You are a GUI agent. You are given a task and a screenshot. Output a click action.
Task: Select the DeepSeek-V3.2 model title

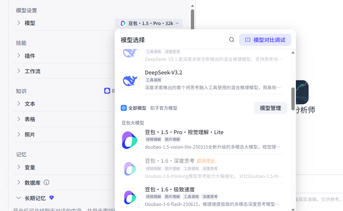(163, 73)
